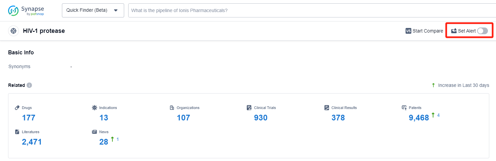This screenshot has height=161, width=496.
Task: Click the Indications virus icon
Action: (x=95, y=108)
